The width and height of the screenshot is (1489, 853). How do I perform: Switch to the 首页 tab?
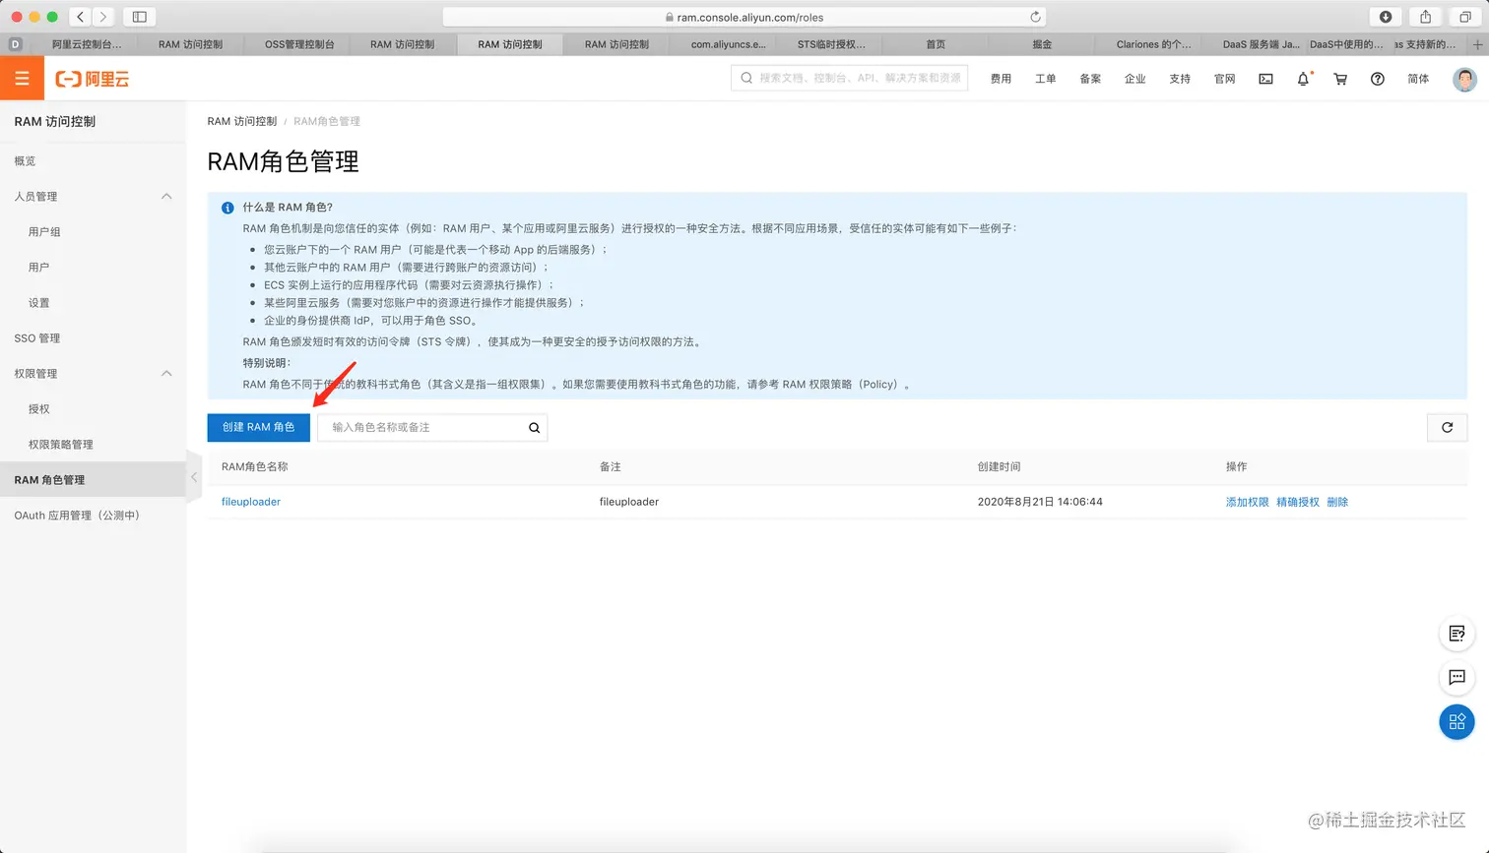[936, 44]
